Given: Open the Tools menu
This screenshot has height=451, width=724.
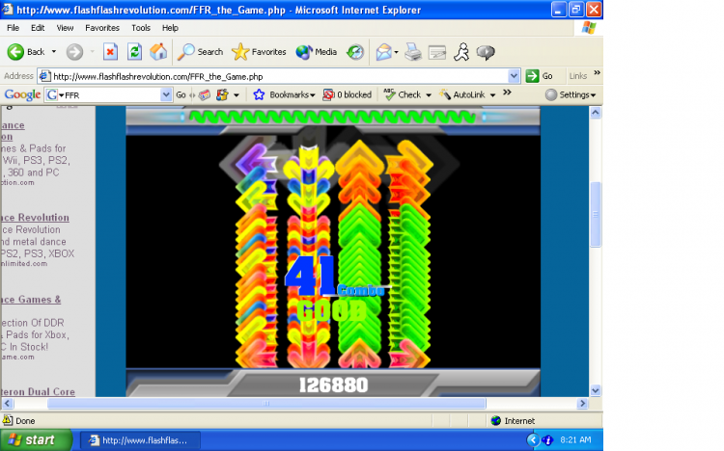Looking at the screenshot, I should click(x=141, y=28).
